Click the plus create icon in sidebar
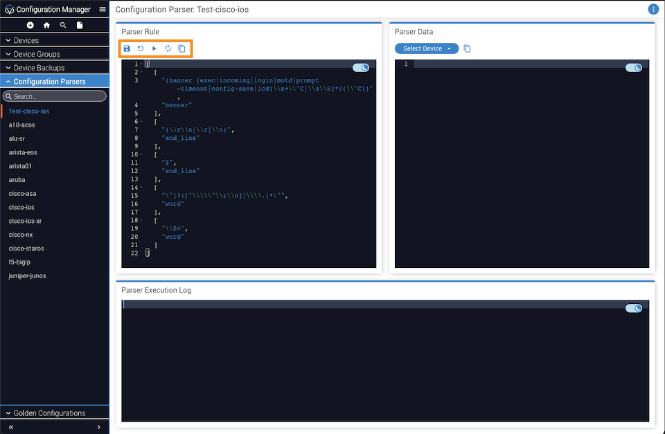Image resolution: width=665 pixels, height=434 pixels. 30,25
